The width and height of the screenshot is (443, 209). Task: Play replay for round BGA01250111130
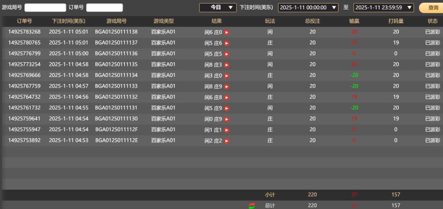(226, 119)
